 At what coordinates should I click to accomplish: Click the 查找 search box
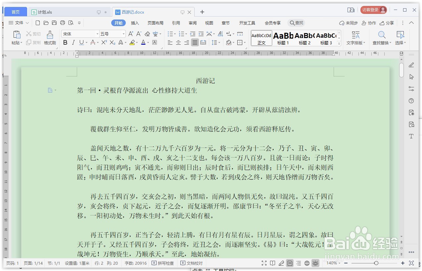click(x=296, y=23)
